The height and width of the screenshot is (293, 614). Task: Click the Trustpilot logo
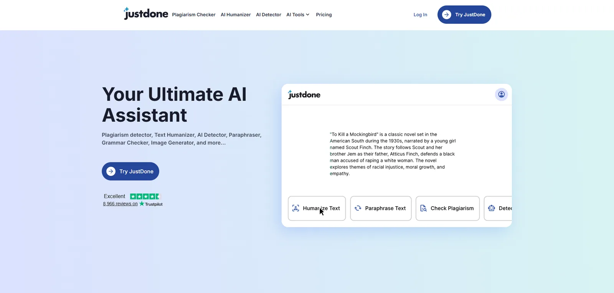[x=151, y=204]
